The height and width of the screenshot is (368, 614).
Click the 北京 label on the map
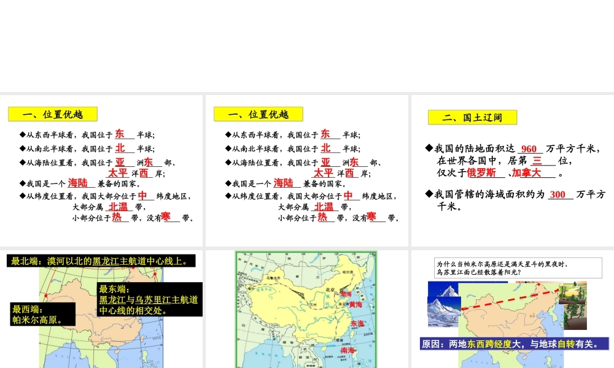click(330, 289)
